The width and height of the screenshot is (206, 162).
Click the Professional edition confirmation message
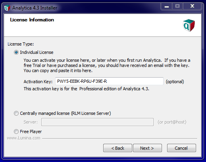[87, 89]
